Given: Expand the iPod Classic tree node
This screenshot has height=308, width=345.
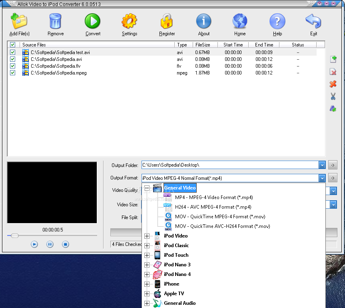Looking at the screenshot, I should pos(147,246).
